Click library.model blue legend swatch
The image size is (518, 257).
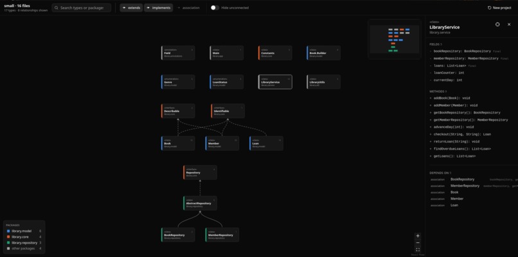click(x=8, y=231)
